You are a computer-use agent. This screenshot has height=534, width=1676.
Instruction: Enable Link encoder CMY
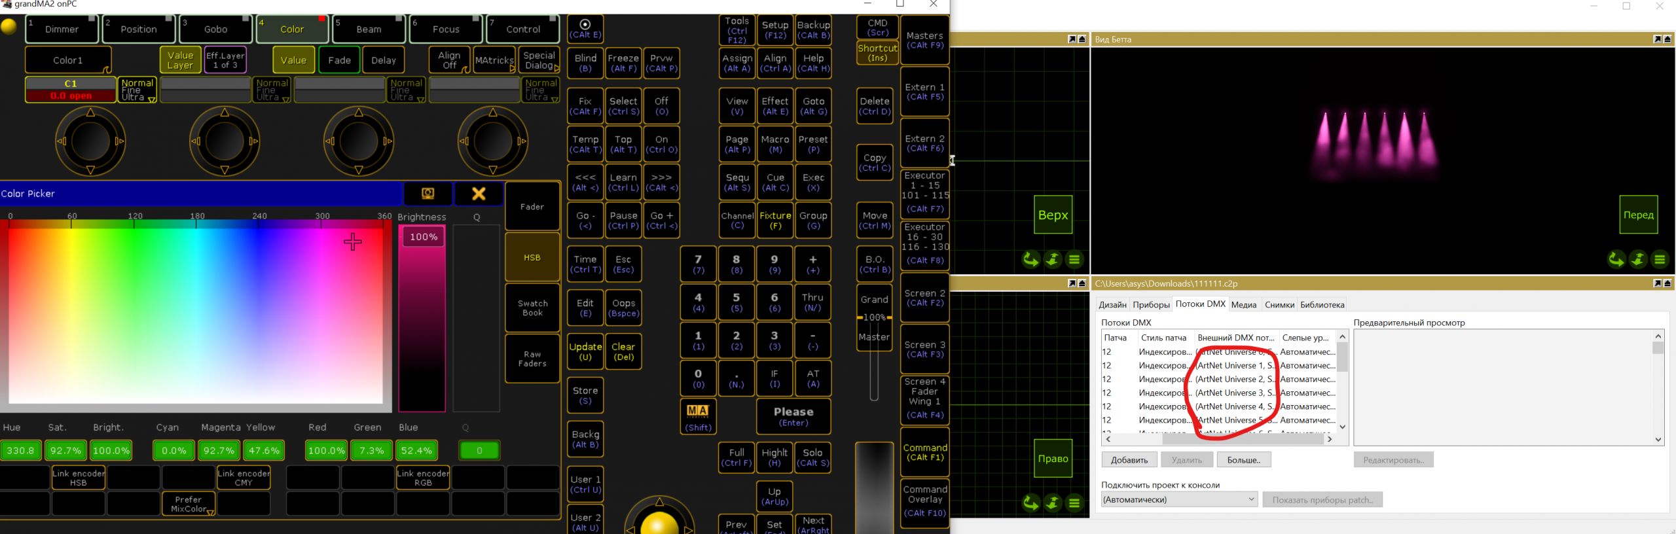point(244,478)
